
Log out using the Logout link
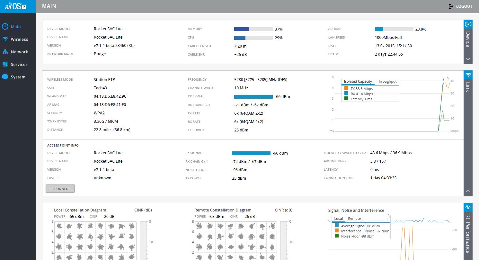click(460, 6)
